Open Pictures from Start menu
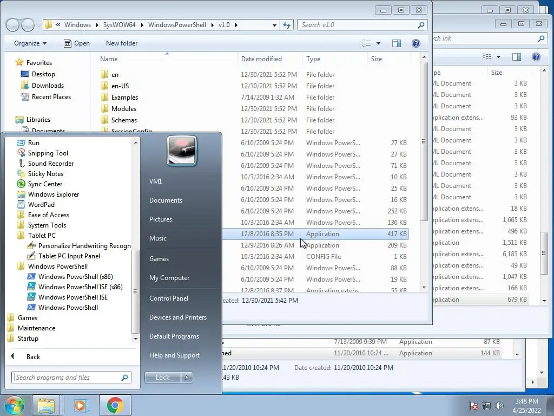The image size is (554, 416). 160,219
